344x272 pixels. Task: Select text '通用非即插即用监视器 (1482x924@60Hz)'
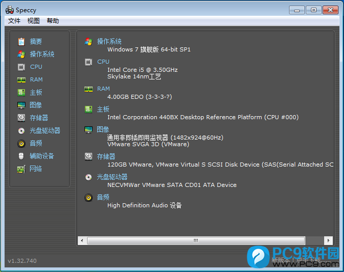click(x=165, y=138)
